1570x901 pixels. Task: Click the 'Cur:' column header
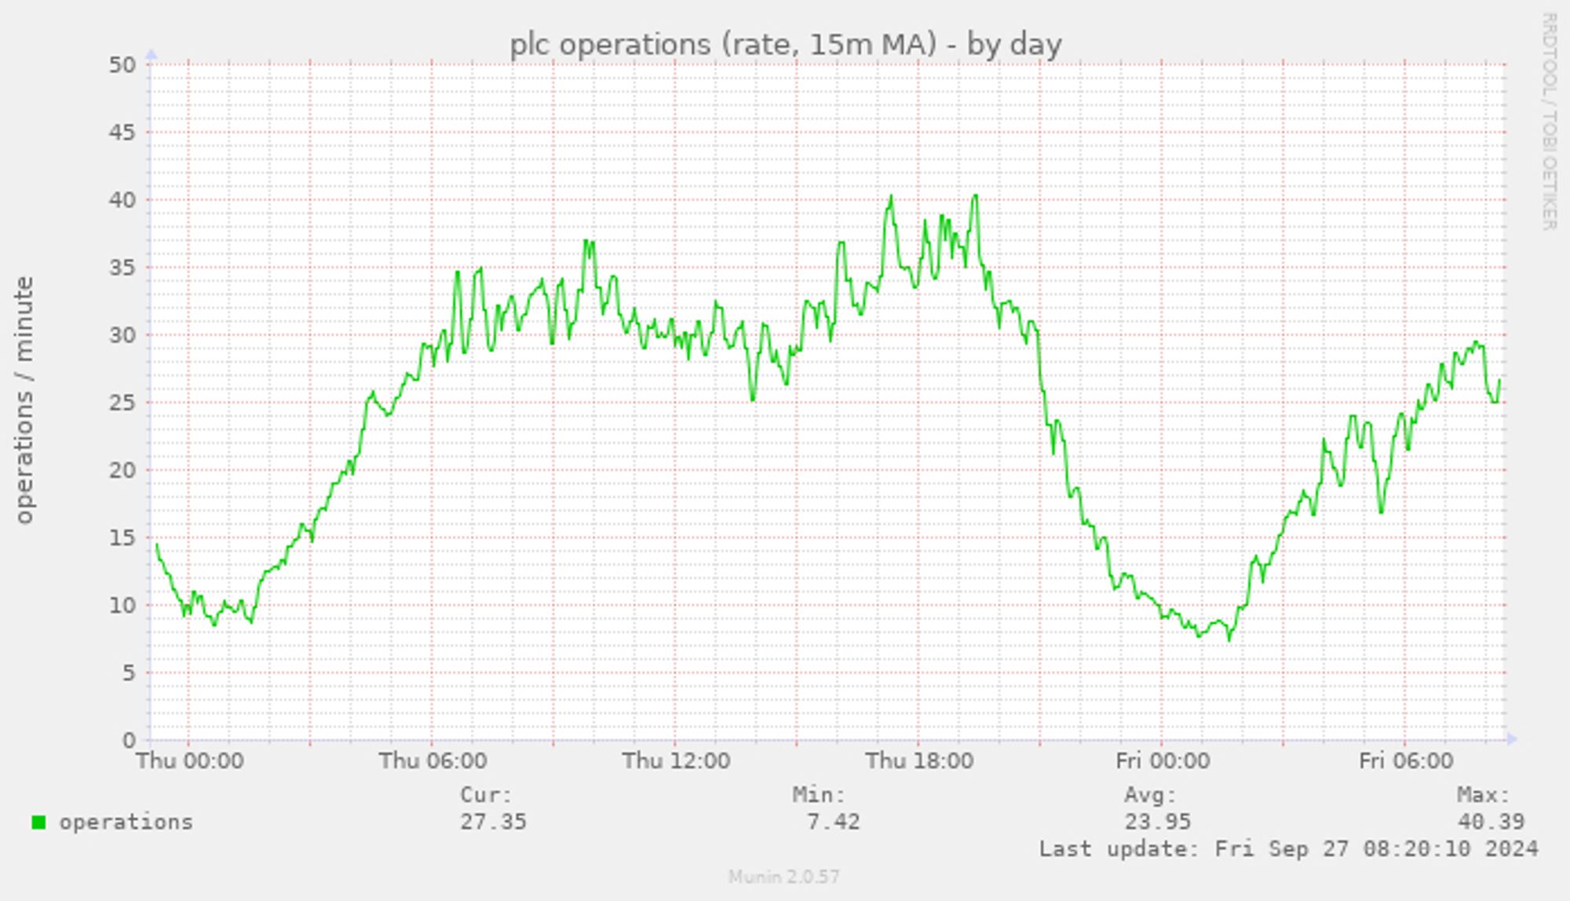tap(486, 795)
